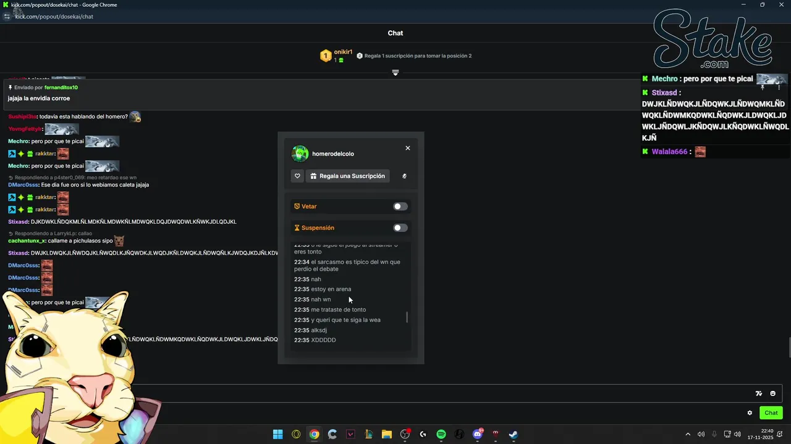The width and height of the screenshot is (791, 444).
Task: Click Google Chrome in the taskbar
Action: tap(314, 434)
